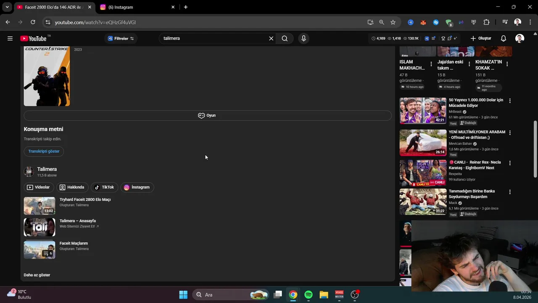
Task: Play the 50 Yayıncı 1.000.000 Dolar video
Action: coord(423,111)
